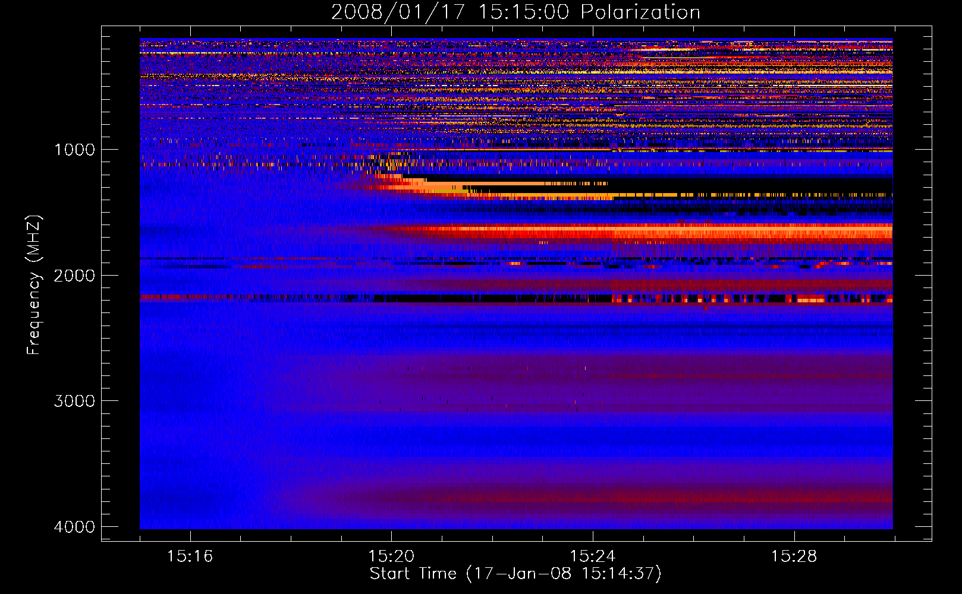Click the plot title '2008/01/17 15:15:00 Polarization'
This screenshot has width=962, height=594.
pyautogui.click(x=515, y=12)
